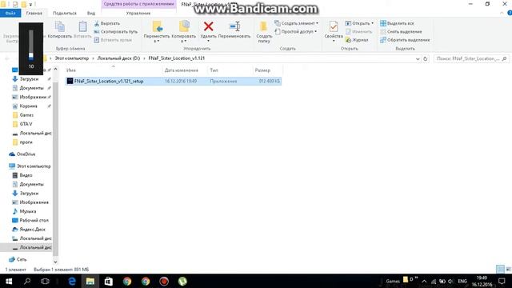Switch to the Поделиться ribbon tab
Image resolution: width=512 pixels, height=288 pixels.
click(64, 14)
